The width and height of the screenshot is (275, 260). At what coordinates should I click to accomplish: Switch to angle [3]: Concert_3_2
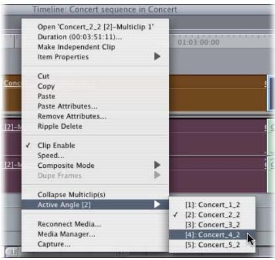point(212,225)
